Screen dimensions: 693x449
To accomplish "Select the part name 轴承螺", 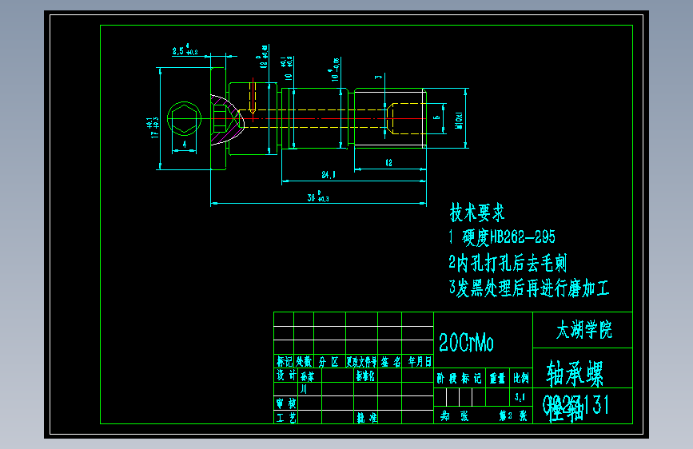I will tap(575, 373).
